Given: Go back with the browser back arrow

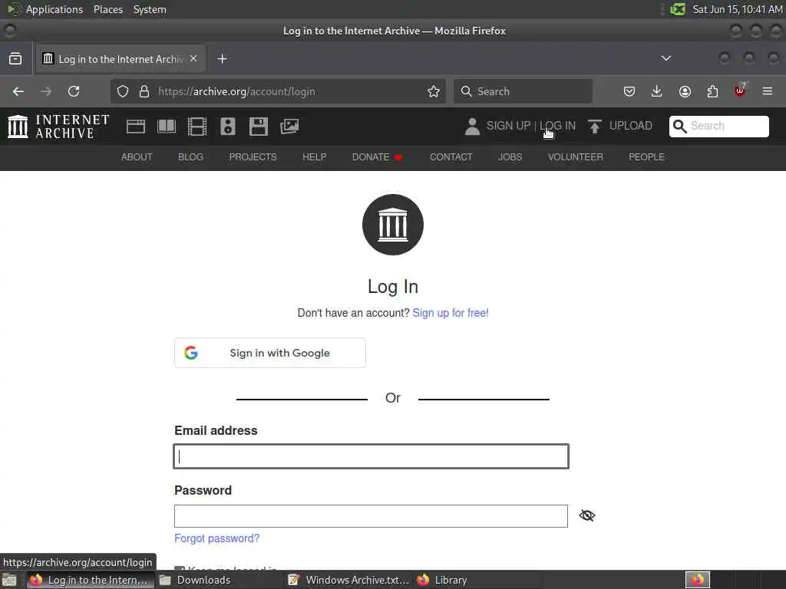Looking at the screenshot, I should (18, 91).
